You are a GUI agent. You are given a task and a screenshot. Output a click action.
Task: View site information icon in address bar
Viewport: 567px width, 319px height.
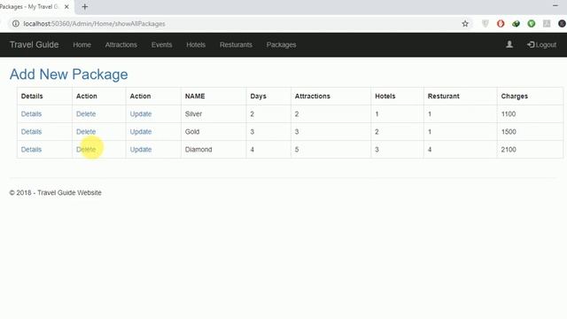[x=16, y=24]
